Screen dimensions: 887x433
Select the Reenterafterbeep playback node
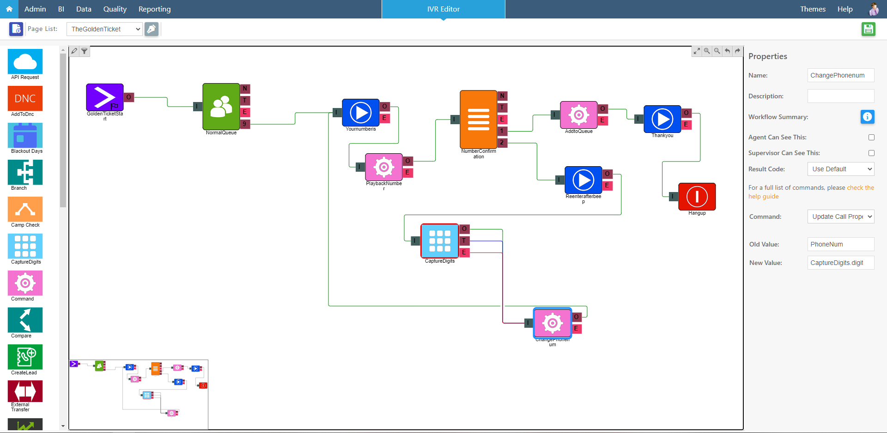coord(583,180)
